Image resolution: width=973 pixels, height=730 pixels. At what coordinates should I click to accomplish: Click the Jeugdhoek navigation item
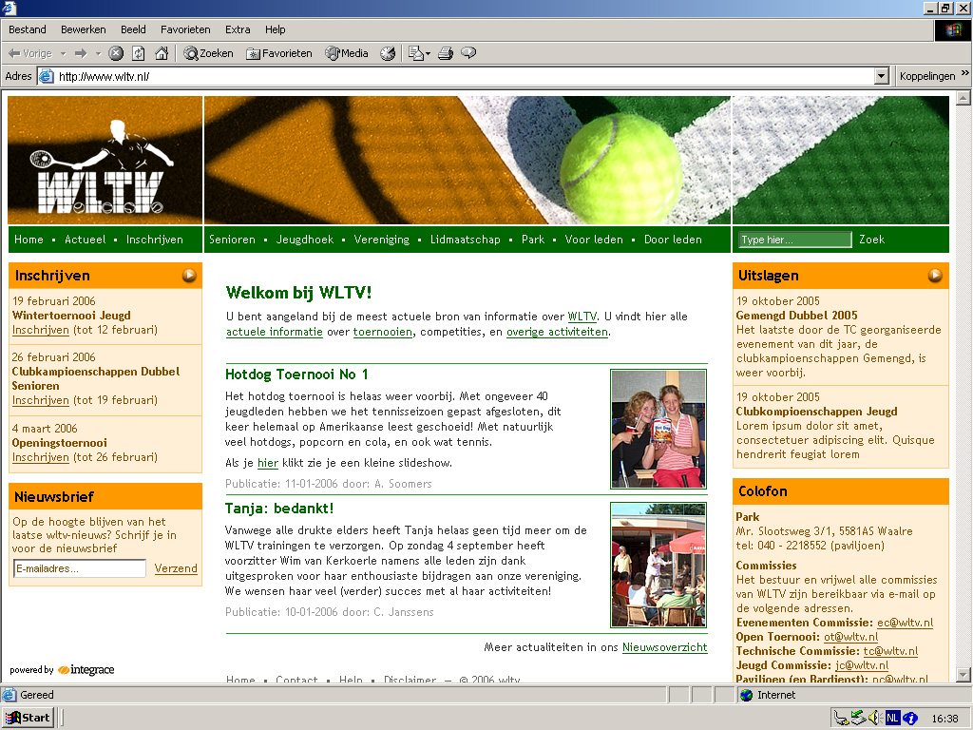[305, 240]
